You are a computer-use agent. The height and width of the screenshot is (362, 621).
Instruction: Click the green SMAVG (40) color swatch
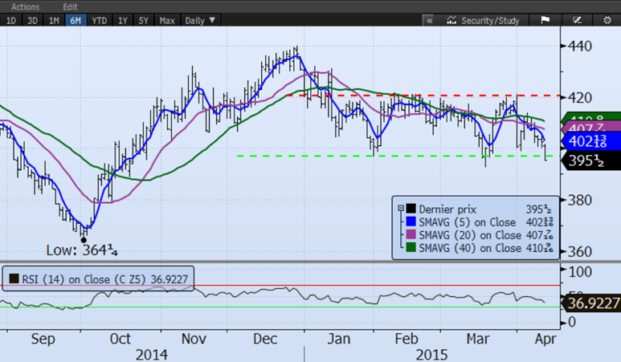[x=410, y=248]
